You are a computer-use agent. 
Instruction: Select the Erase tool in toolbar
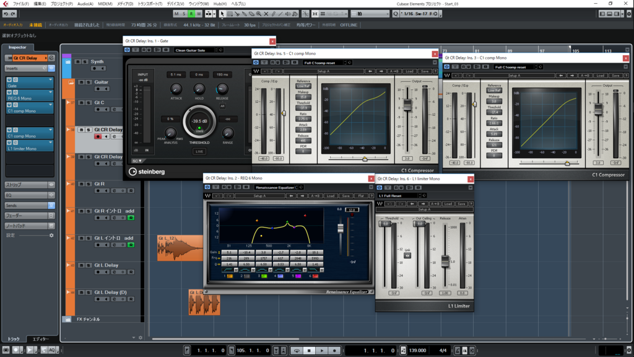pyautogui.click(x=251, y=14)
